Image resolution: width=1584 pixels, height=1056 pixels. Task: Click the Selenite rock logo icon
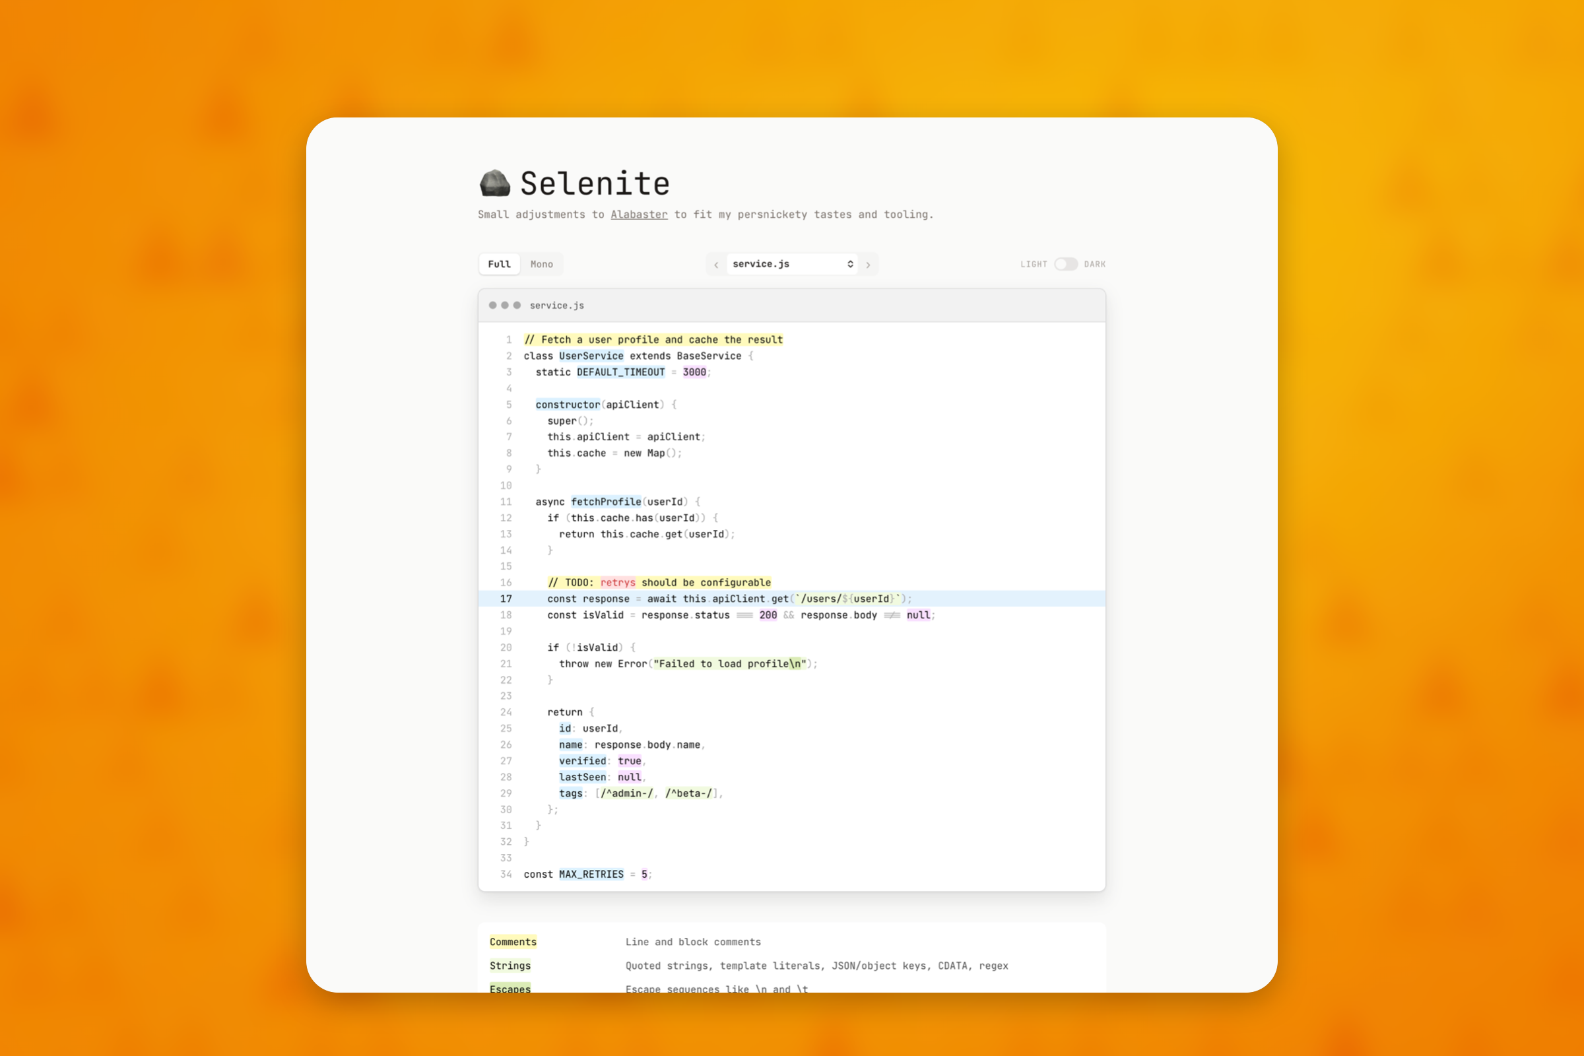(x=495, y=183)
